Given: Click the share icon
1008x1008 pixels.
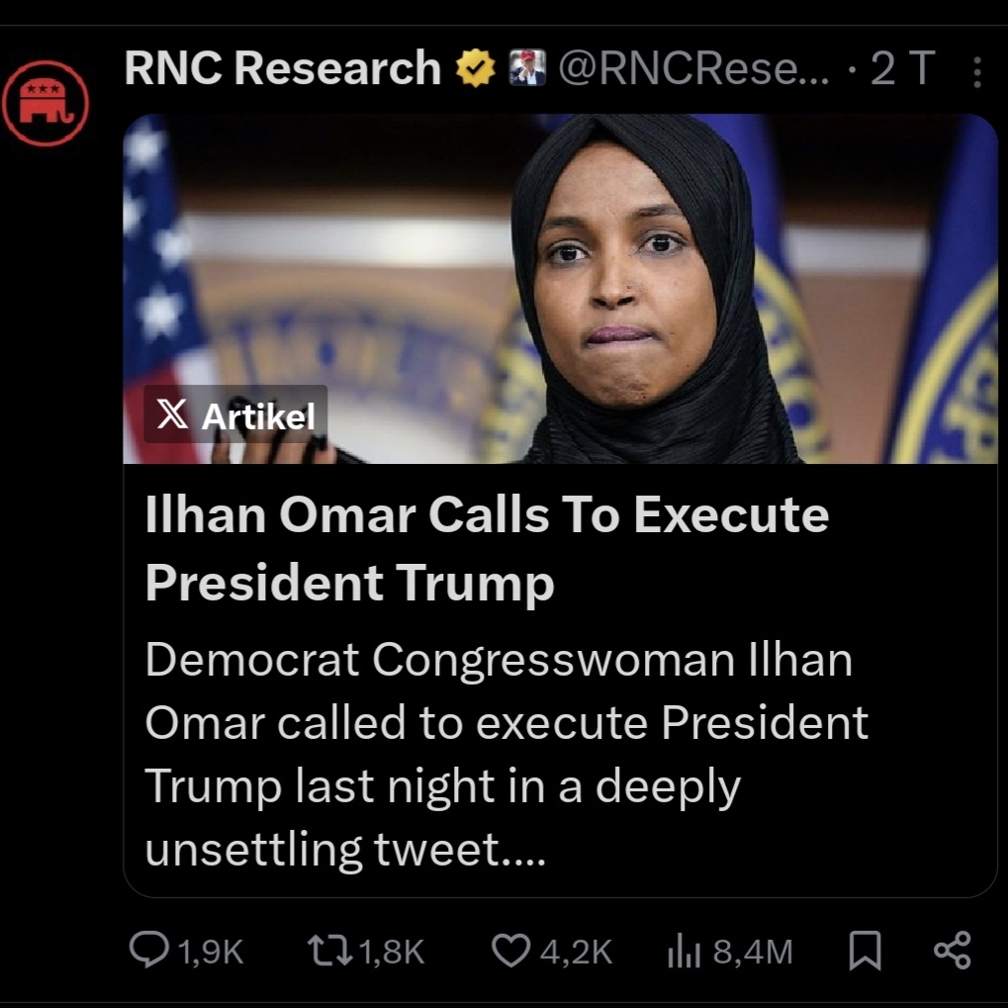Looking at the screenshot, I should [x=953, y=951].
